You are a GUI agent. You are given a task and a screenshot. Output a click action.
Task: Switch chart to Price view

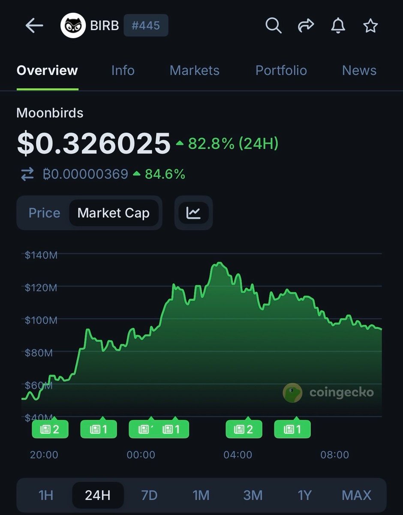[44, 213]
